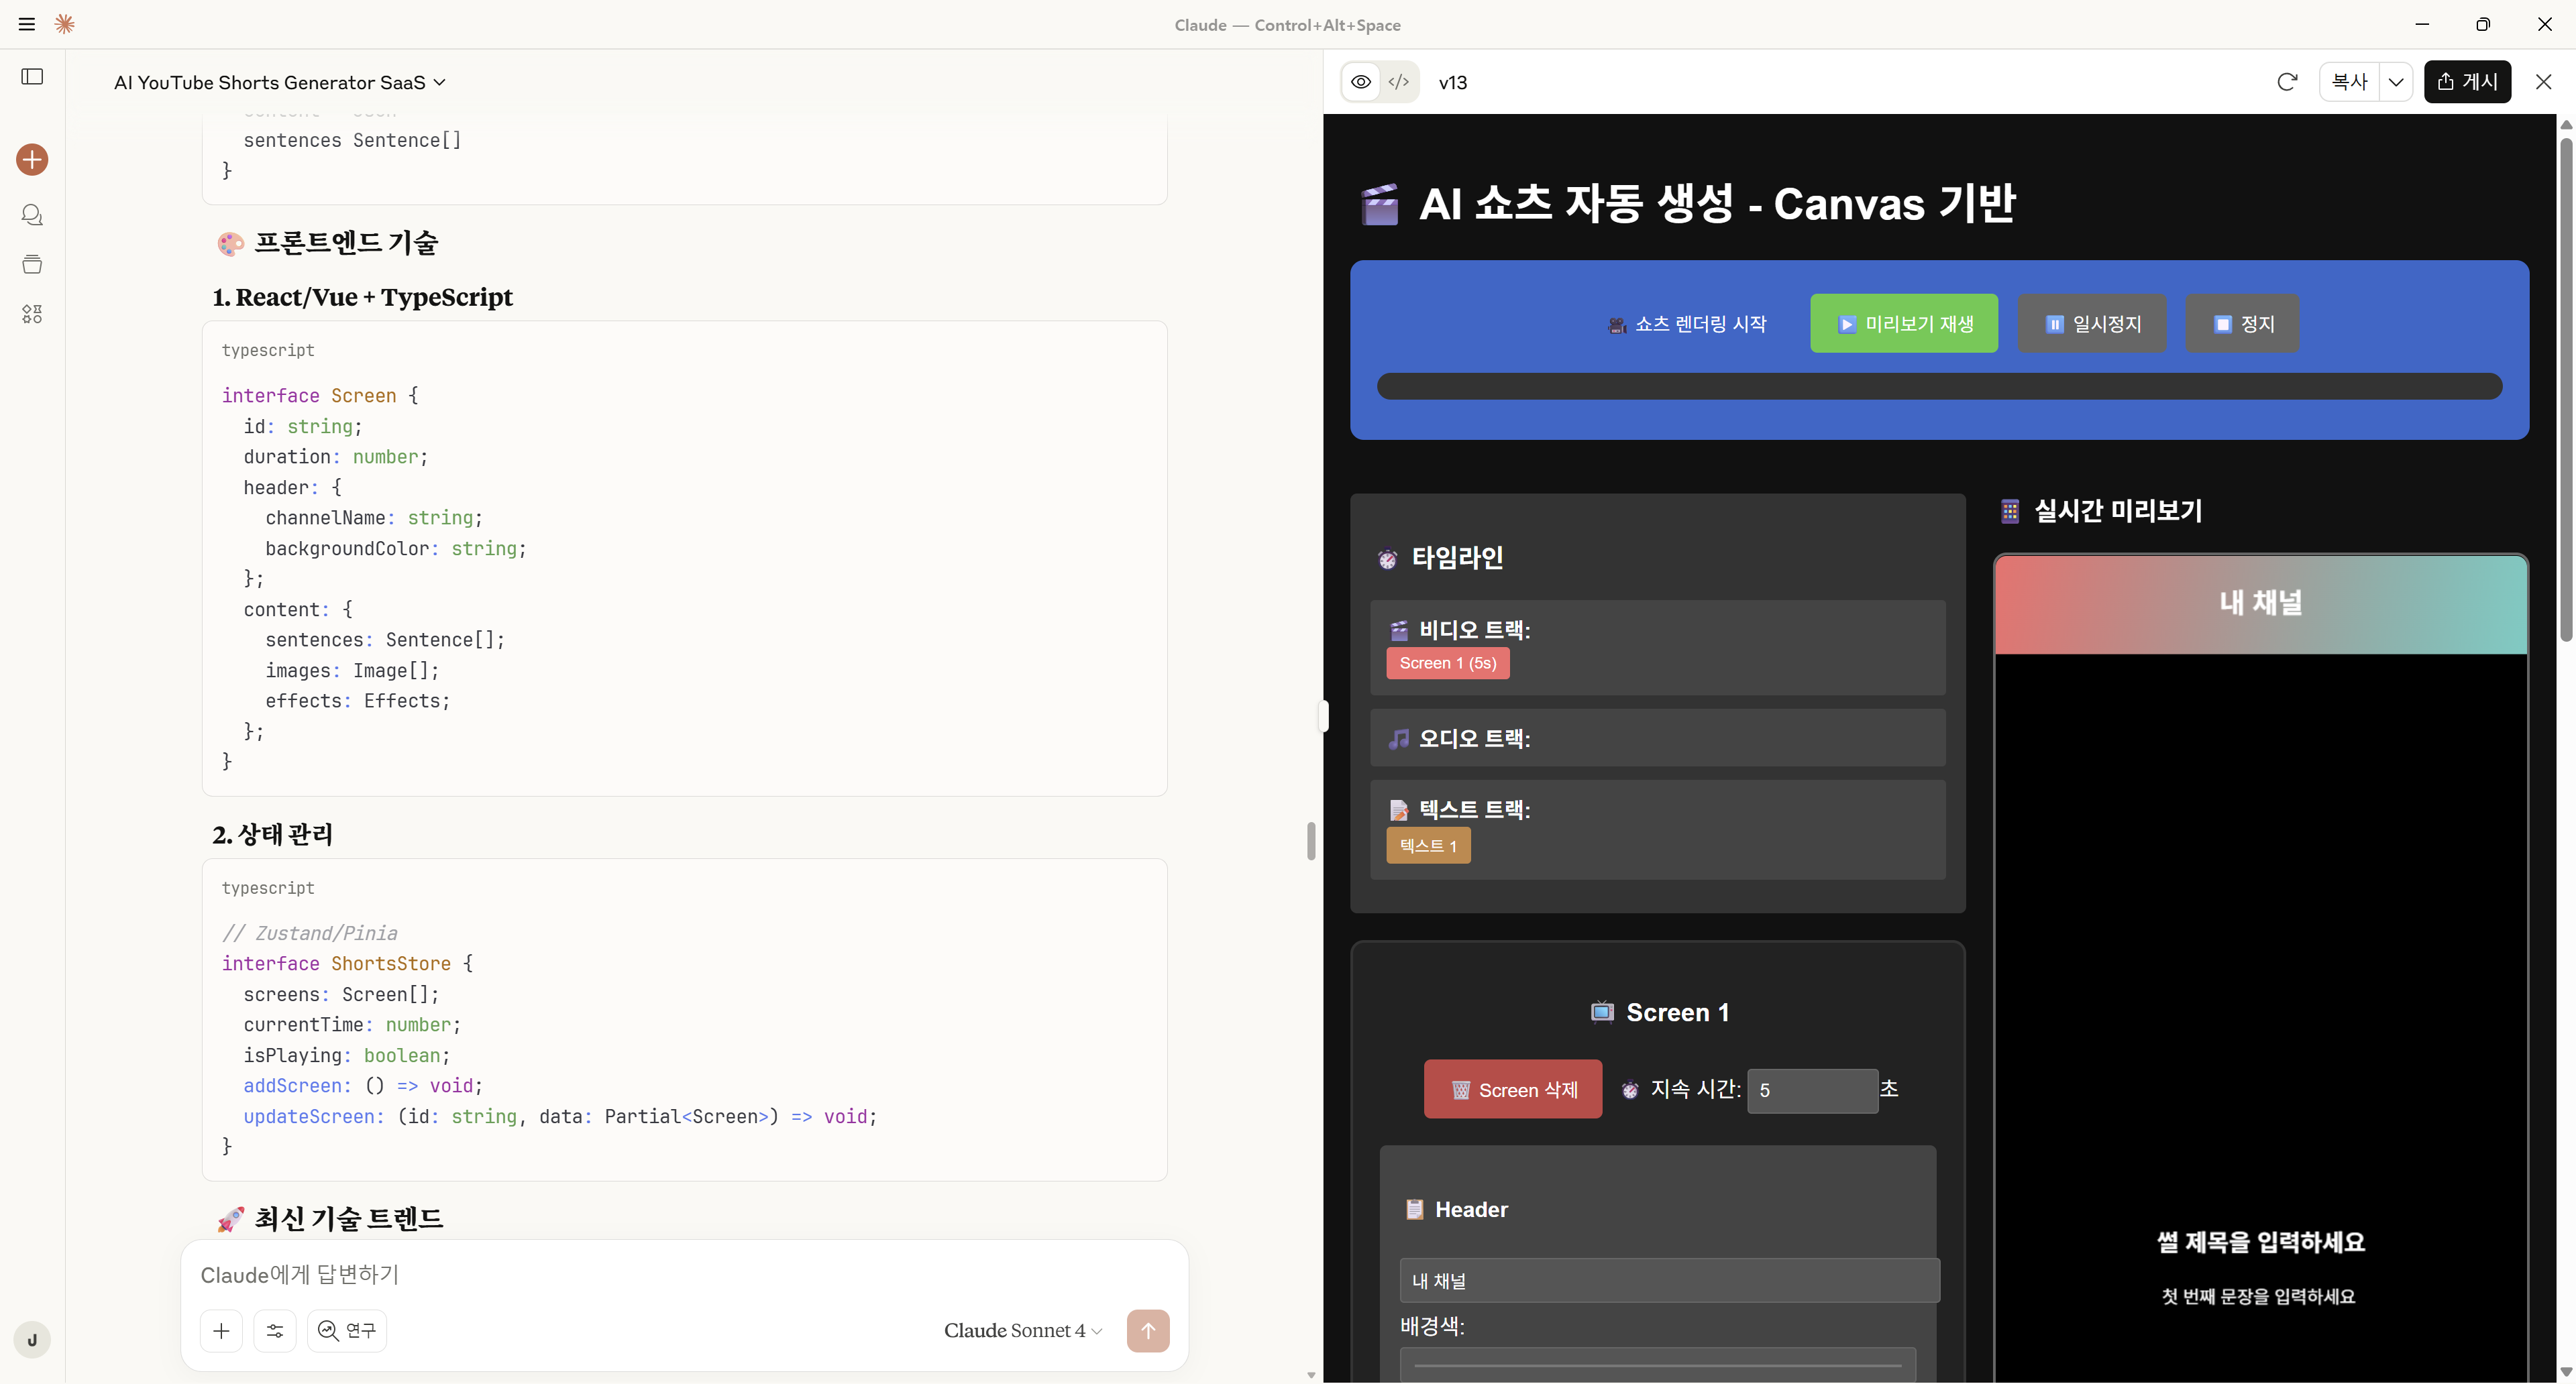
Task: Select the 텍스트 1 text track clip
Action: click(1427, 846)
